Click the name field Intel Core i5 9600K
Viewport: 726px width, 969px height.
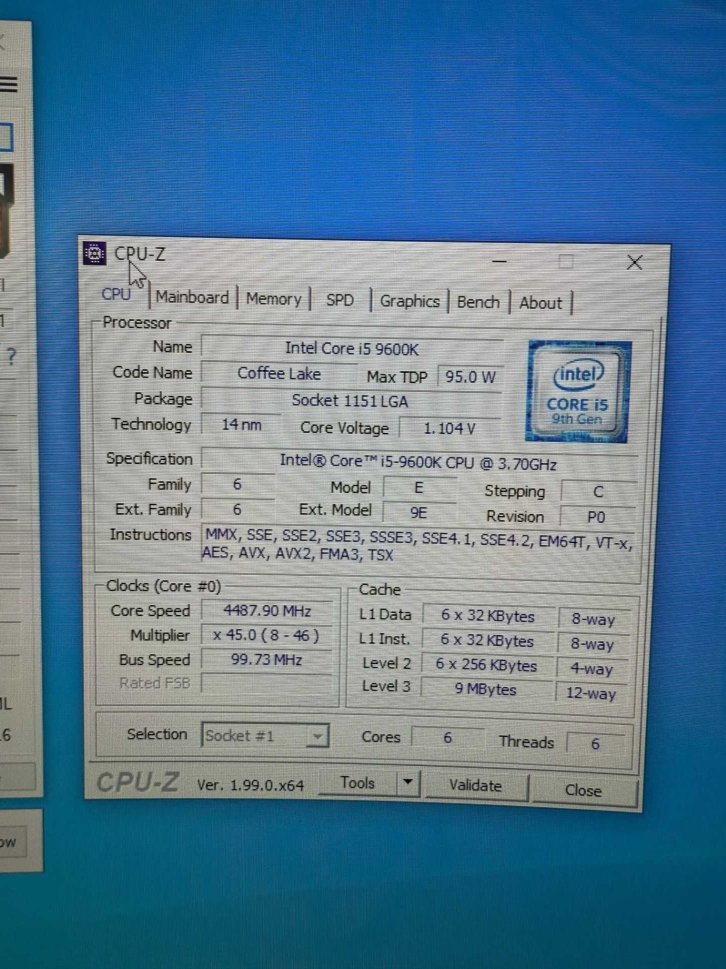[x=351, y=348]
